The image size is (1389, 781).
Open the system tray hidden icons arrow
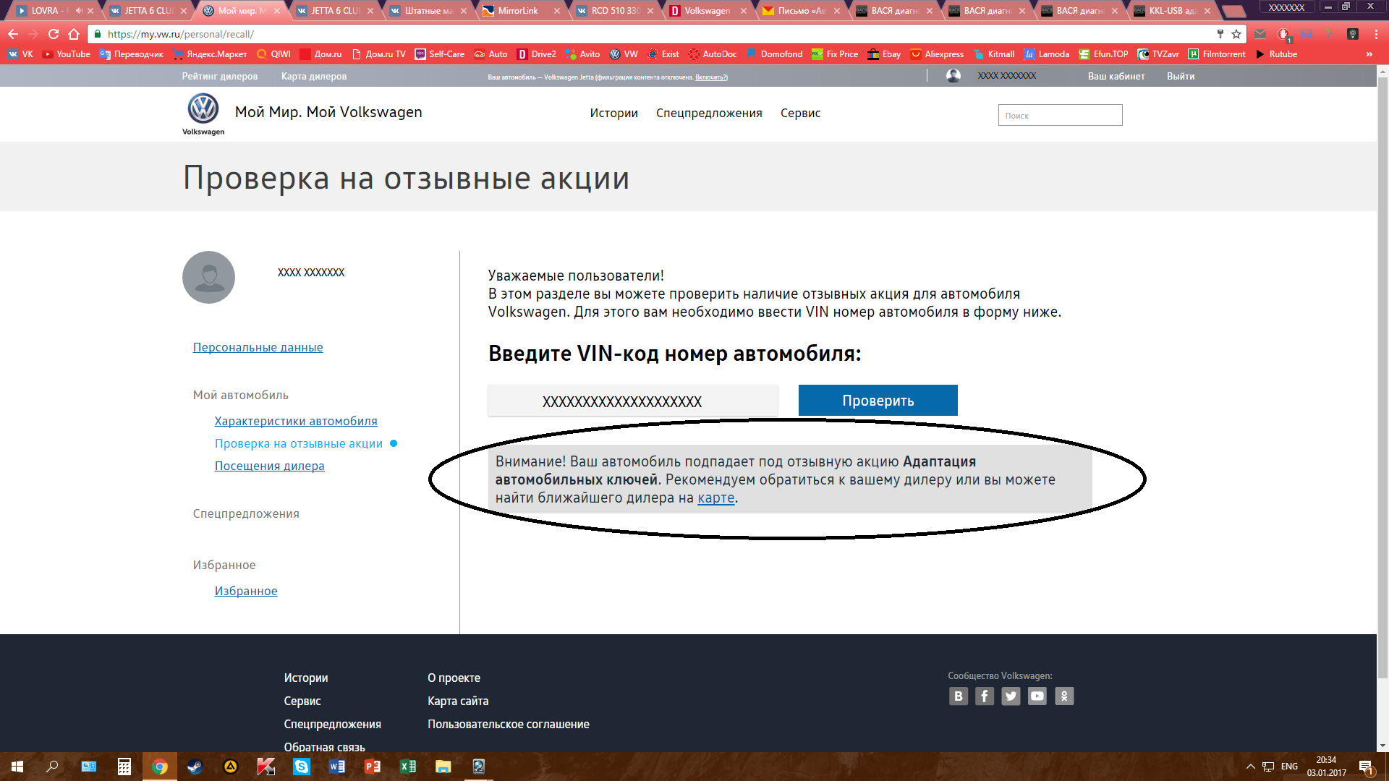tap(1250, 767)
